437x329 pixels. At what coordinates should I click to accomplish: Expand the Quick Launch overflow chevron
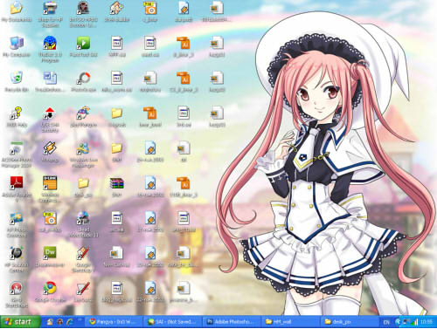[80, 319]
